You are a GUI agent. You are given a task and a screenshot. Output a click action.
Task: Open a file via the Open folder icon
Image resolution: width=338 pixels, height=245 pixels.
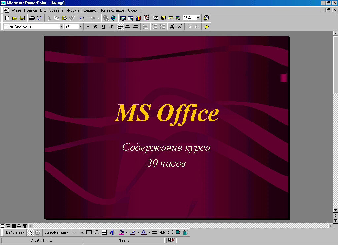tap(15, 18)
